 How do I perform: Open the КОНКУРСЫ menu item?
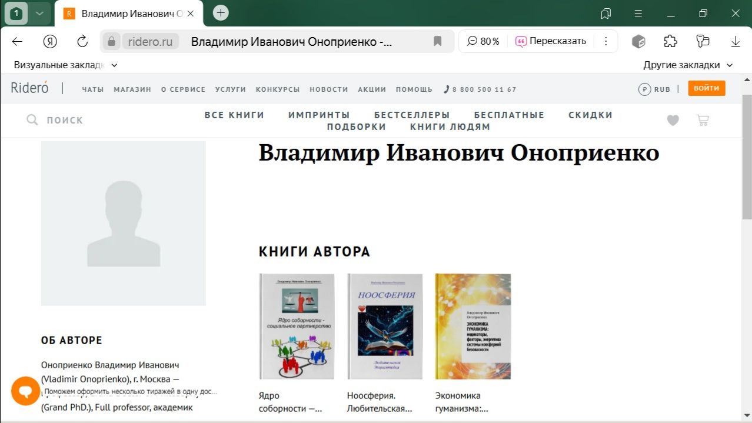pyautogui.click(x=278, y=89)
